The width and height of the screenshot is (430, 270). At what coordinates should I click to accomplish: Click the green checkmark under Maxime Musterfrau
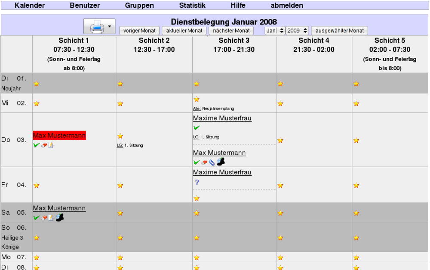click(x=197, y=127)
